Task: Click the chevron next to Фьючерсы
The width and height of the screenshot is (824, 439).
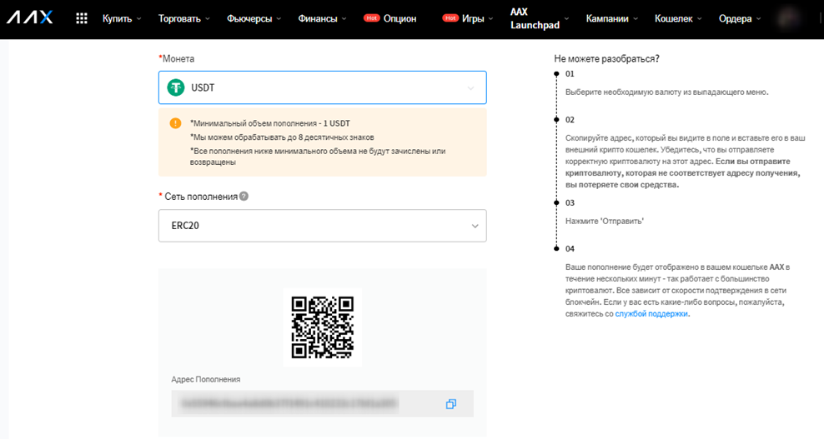Action: 279,19
